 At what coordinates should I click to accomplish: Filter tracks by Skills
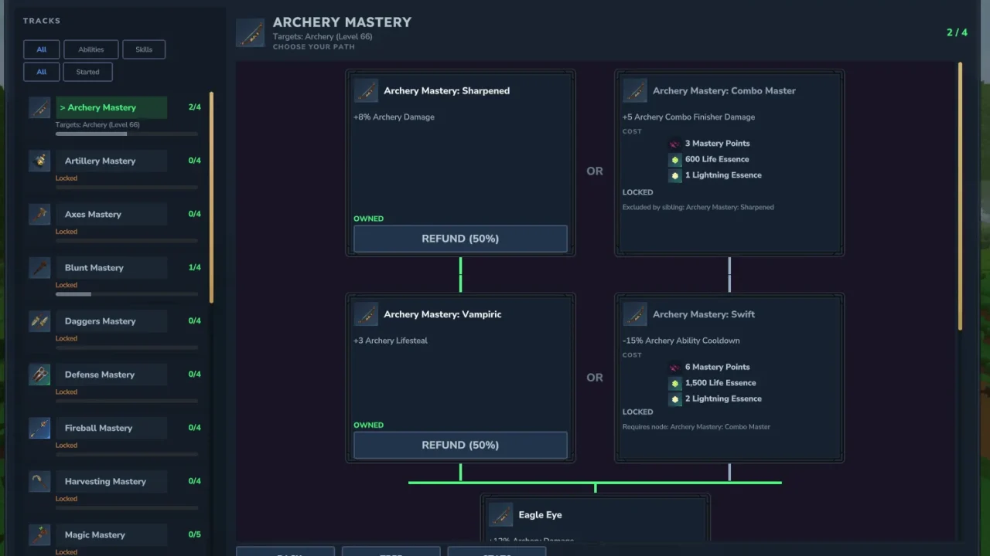[x=144, y=49]
